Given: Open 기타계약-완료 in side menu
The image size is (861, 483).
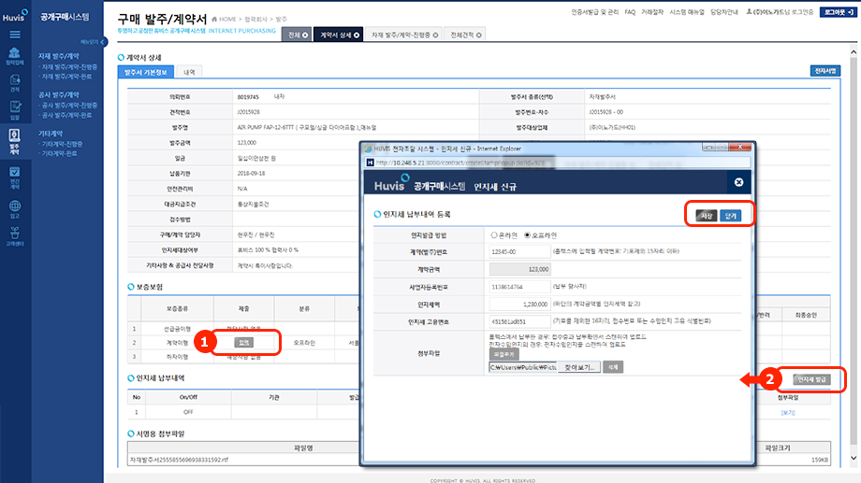Looking at the screenshot, I should click(59, 153).
